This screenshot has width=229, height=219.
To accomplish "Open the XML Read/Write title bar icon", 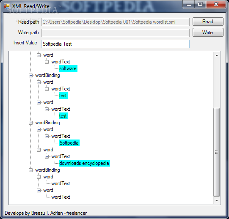I will pos(7,6).
